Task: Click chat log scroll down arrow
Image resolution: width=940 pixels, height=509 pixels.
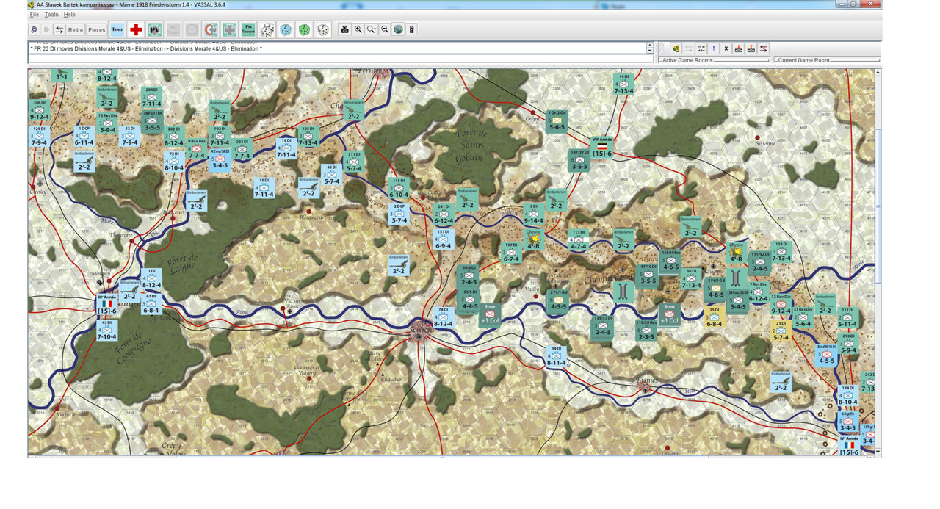Action: [649, 50]
